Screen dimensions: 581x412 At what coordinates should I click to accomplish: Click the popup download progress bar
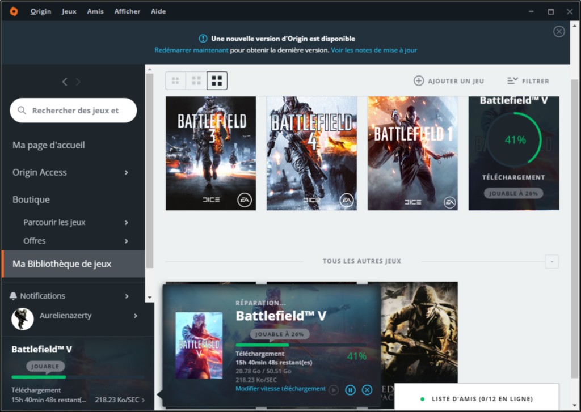pos(301,345)
